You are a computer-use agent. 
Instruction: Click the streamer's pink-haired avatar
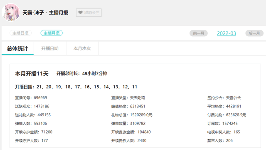(11, 12)
